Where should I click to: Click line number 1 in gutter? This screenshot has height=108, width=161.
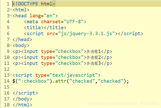click(x=8, y=4)
